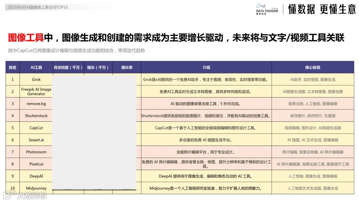Click the 'AI工具' column header
The image size is (359, 202).
(36, 67)
